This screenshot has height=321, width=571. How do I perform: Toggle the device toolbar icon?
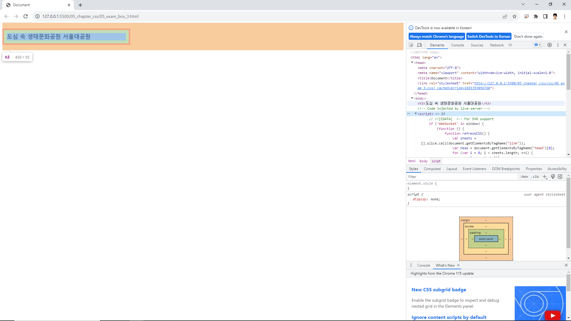click(419, 45)
